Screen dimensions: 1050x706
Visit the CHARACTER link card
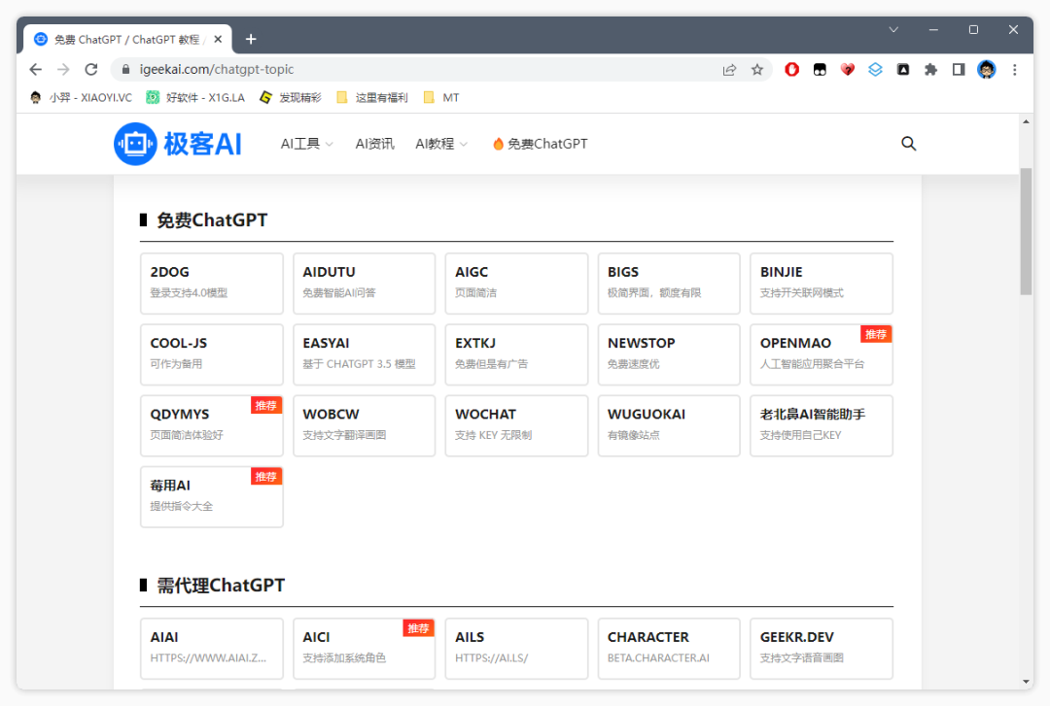coord(668,648)
